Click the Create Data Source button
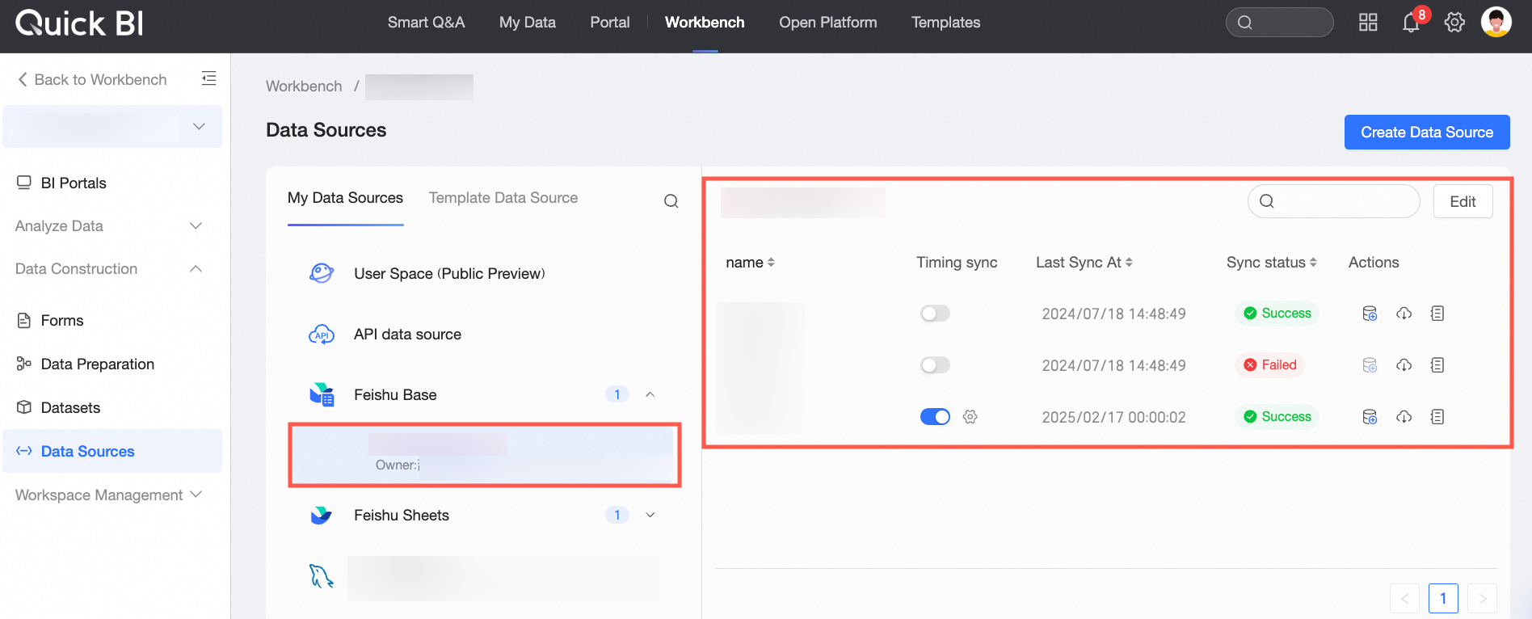 [1427, 133]
